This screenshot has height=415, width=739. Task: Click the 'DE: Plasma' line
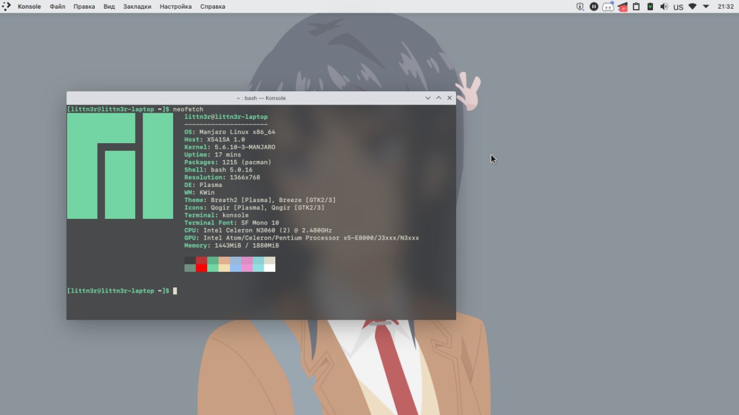coord(203,185)
